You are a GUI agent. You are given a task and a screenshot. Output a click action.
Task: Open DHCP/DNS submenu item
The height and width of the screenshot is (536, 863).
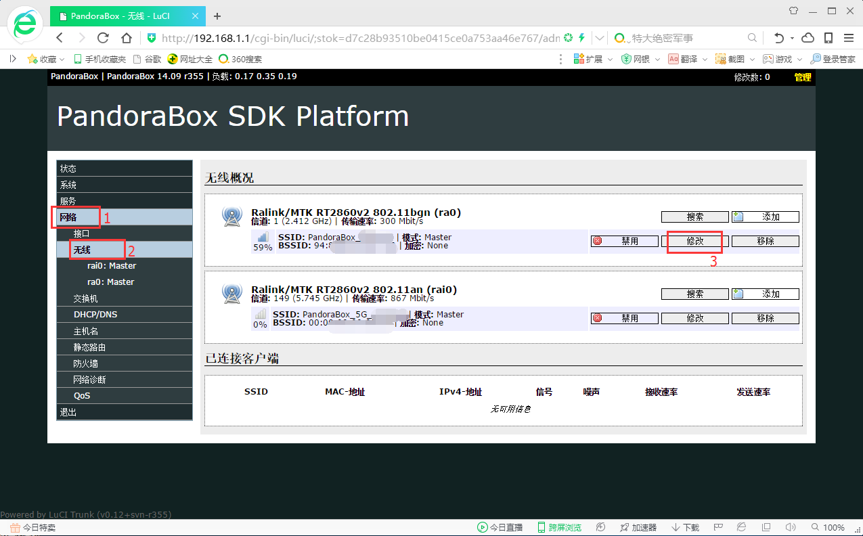coord(125,315)
